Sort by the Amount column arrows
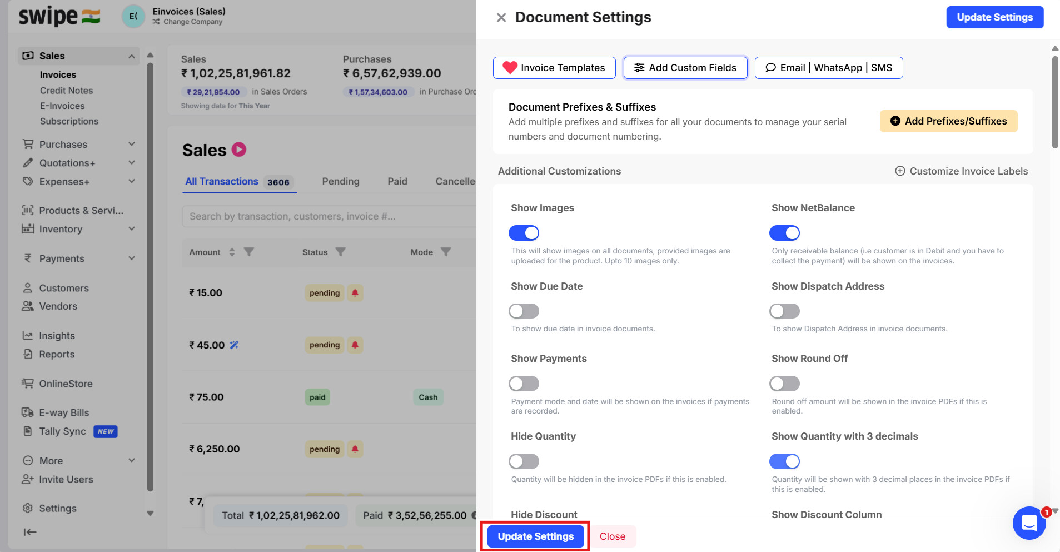The width and height of the screenshot is (1060, 552). [x=232, y=252]
